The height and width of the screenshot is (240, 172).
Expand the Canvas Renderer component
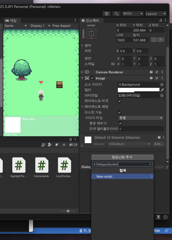tap(82, 72)
